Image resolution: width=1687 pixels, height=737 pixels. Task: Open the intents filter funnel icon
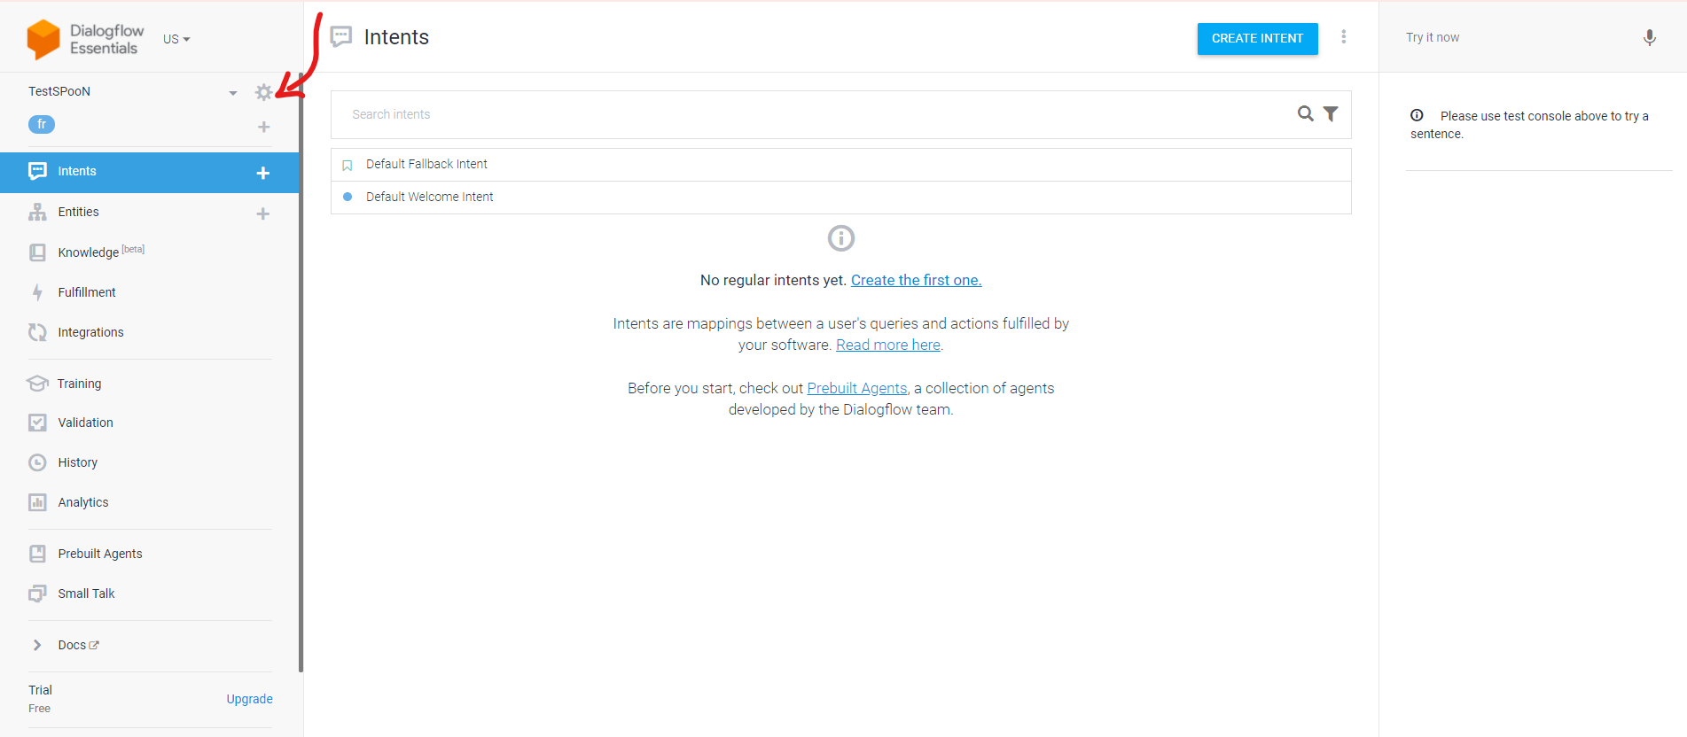[1330, 113]
